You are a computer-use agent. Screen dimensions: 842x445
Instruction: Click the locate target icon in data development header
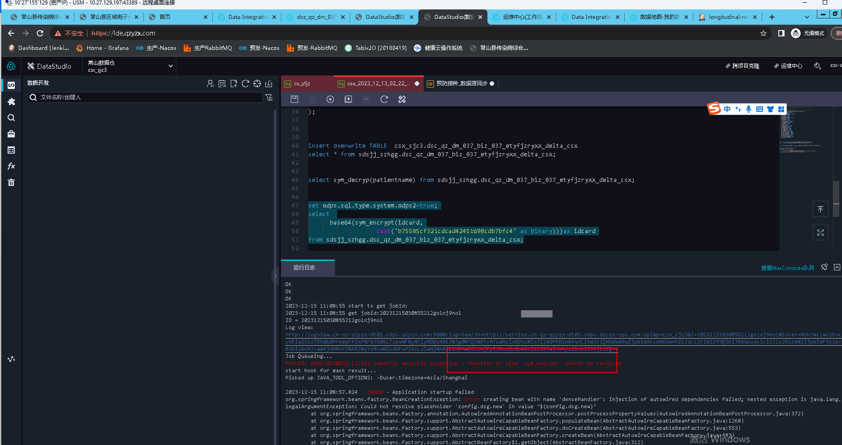(x=257, y=84)
